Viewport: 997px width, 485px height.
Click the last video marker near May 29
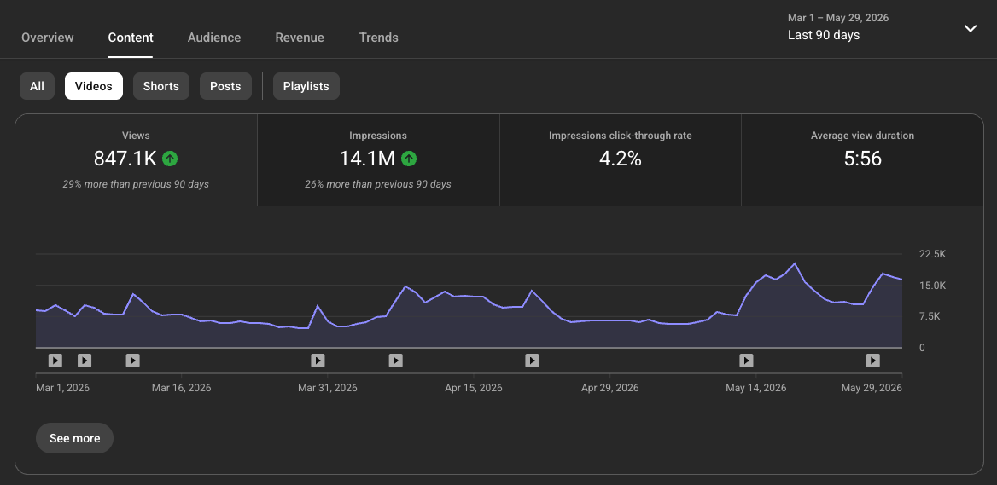tap(873, 361)
